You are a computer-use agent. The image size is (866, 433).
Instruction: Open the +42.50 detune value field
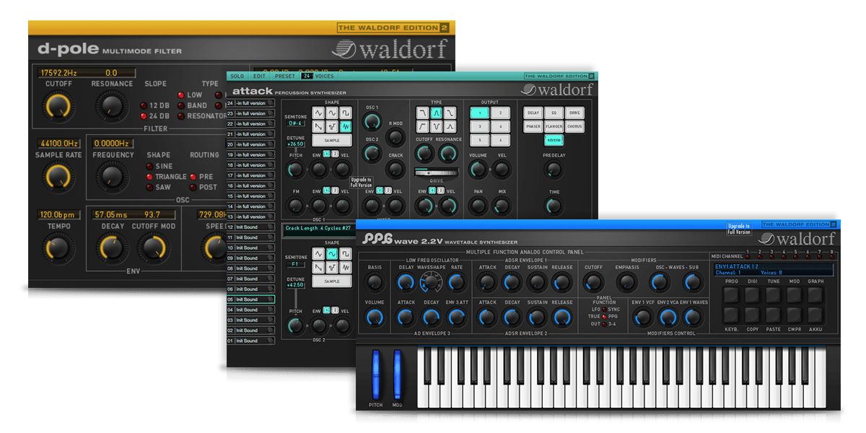[296, 284]
